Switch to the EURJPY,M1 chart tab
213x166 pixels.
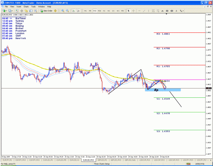(7, 160)
